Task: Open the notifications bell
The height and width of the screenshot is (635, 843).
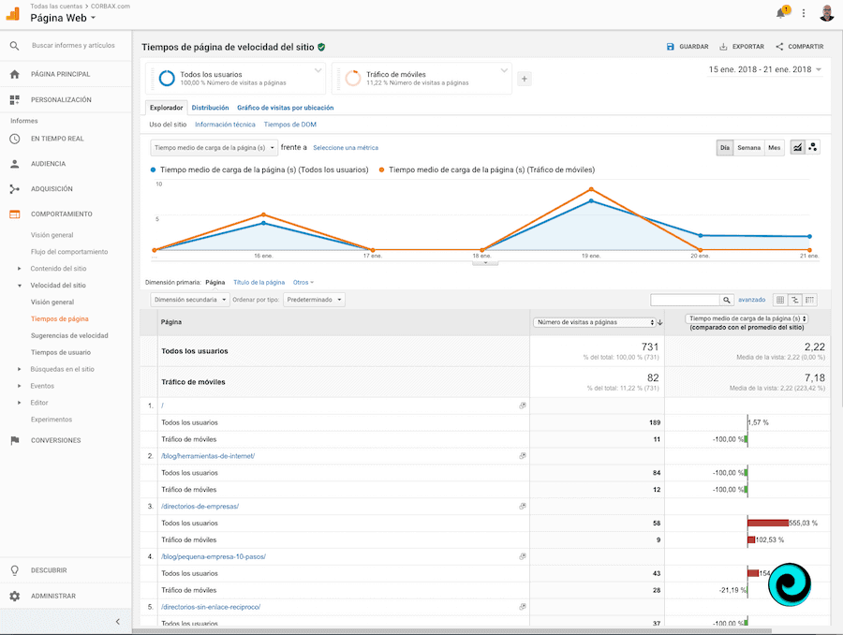Action: (781, 13)
